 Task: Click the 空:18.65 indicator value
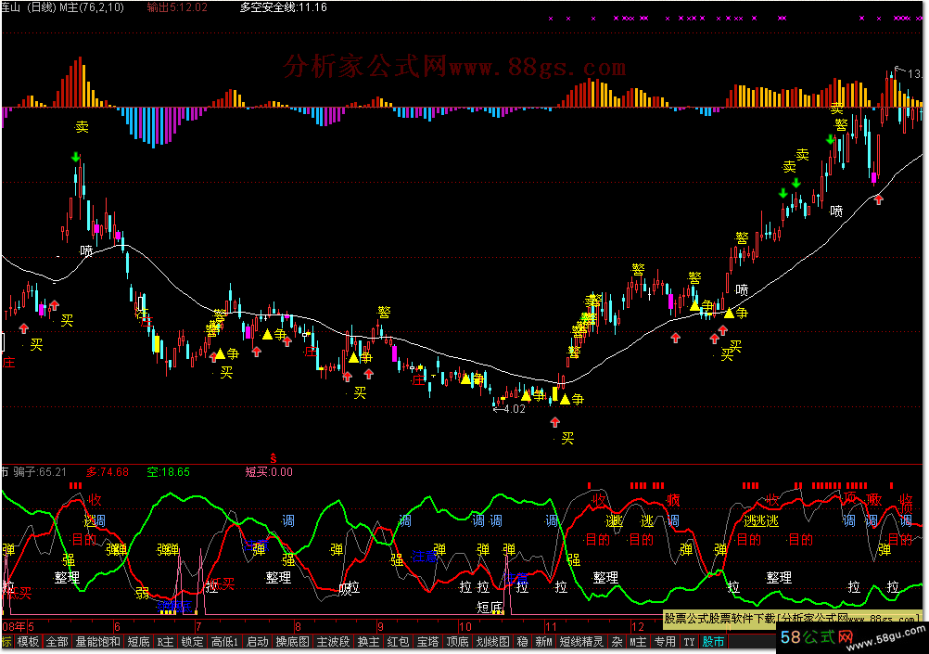click(x=168, y=472)
